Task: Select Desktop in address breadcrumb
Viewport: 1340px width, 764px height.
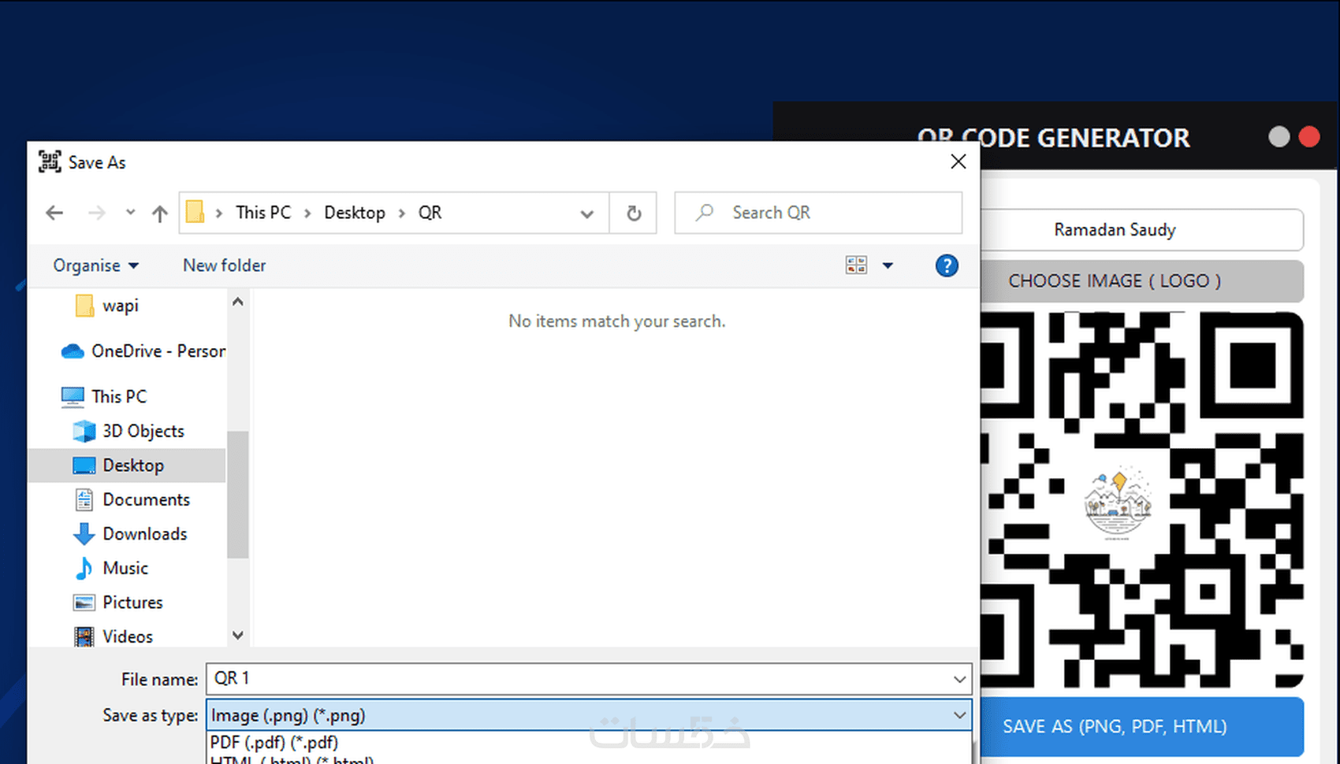Action: (355, 213)
